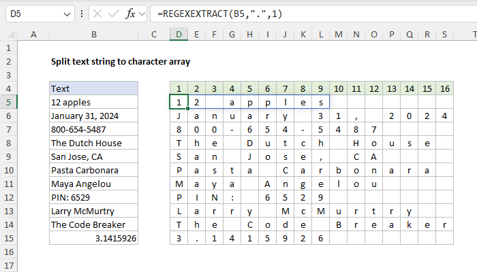Open the Name Box dropdown arrow
This screenshot has height=272, width=477.
click(x=66, y=14)
